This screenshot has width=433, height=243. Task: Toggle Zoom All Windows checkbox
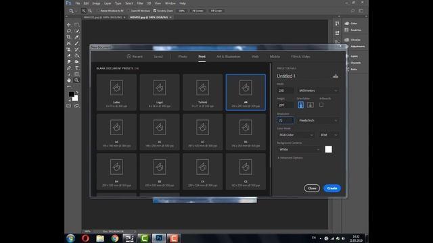coord(129,11)
